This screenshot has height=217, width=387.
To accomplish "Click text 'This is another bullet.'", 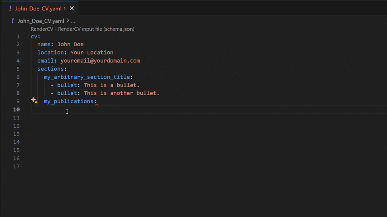I will [121, 93].
